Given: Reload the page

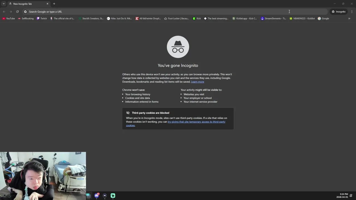Looking at the screenshot, I should coord(17,12).
